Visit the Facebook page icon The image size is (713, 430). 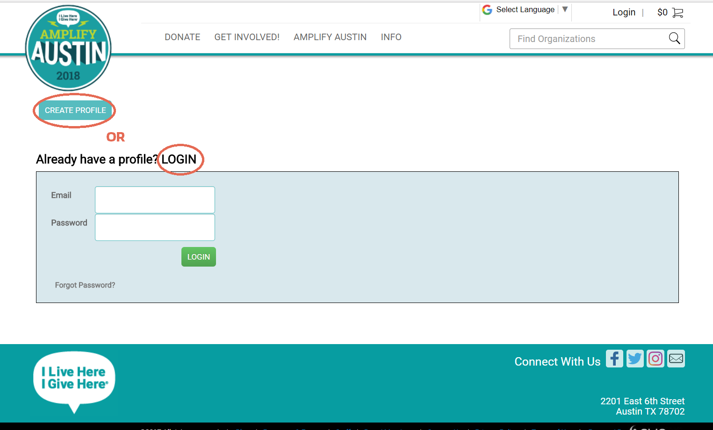click(614, 359)
